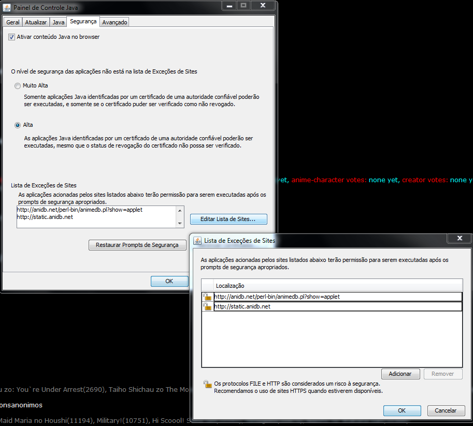Image resolution: width=473 pixels, height=426 pixels.
Task: Click 'Restaurar Prompts de Segurança' button
Action: click(x=137, y=245)
